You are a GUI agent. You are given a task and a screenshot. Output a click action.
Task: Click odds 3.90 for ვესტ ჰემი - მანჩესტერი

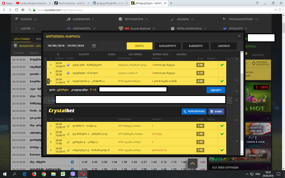tap(200, 65)
